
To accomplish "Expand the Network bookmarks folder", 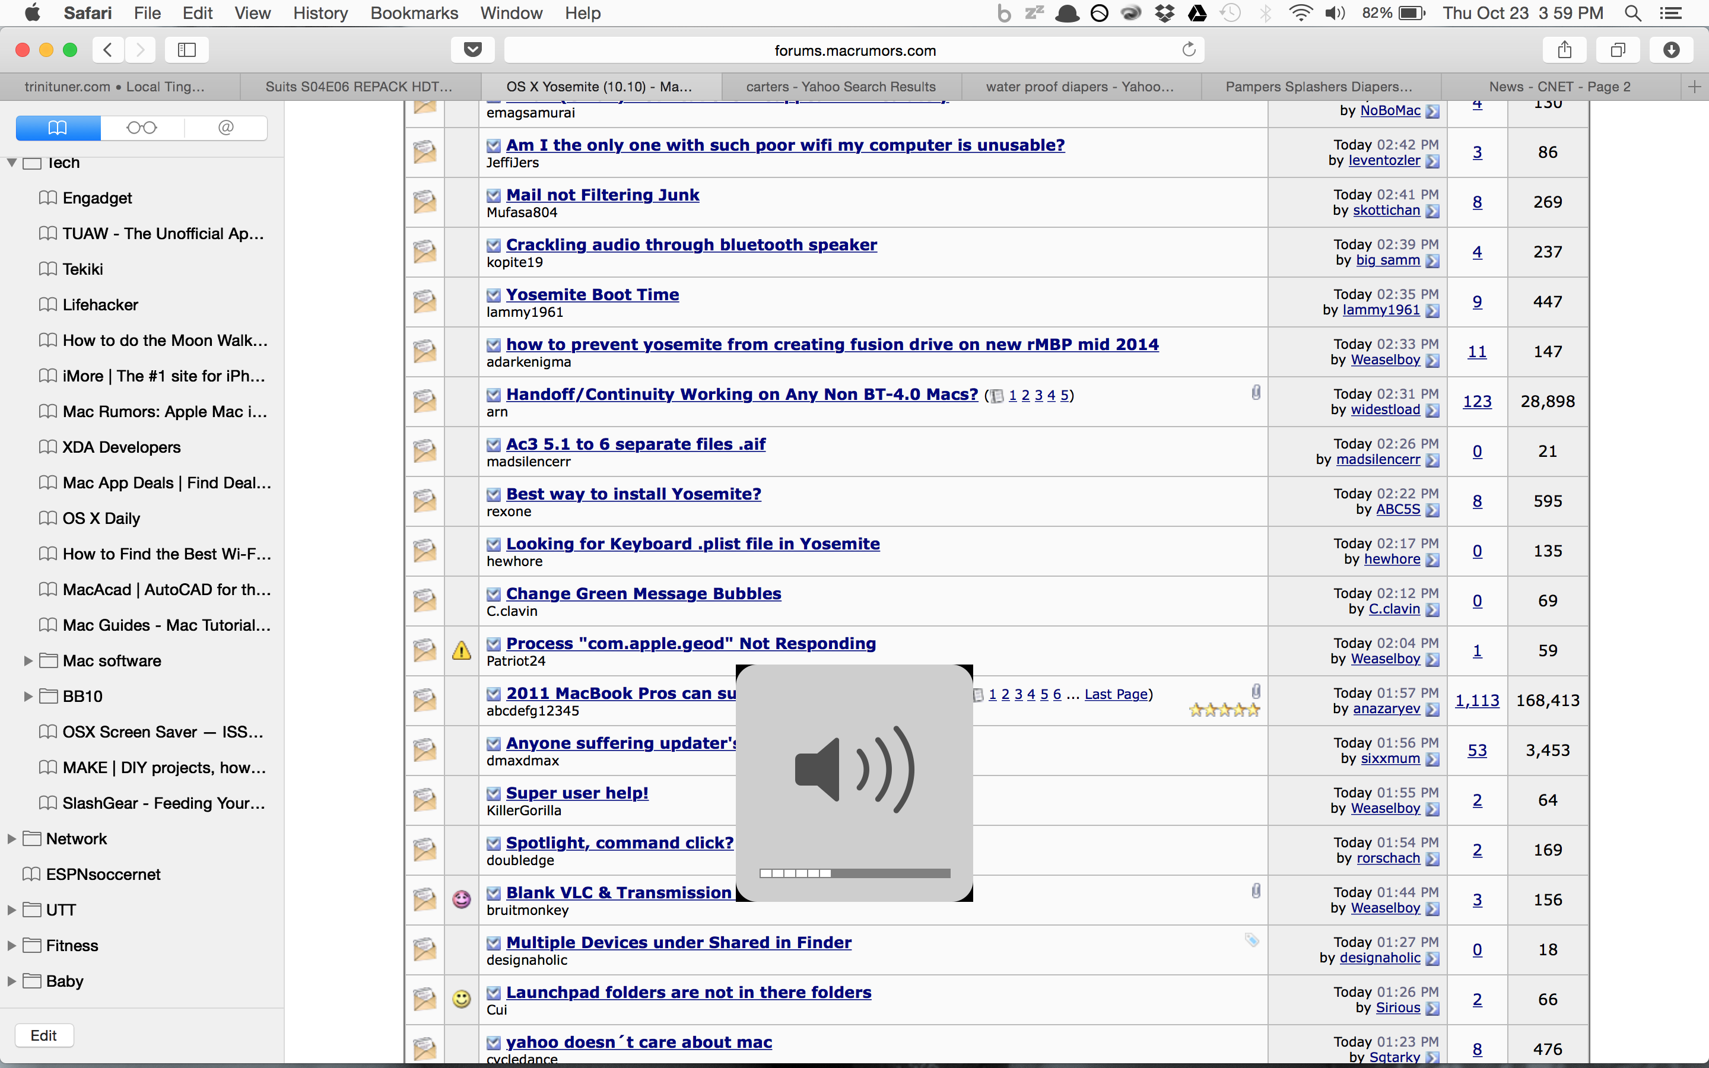I will (11, 839).
